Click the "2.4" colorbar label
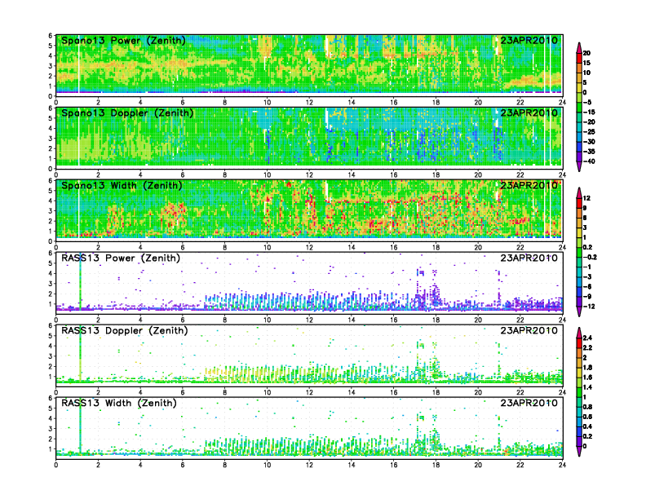The image size is (646, 499). pos(587,338)
